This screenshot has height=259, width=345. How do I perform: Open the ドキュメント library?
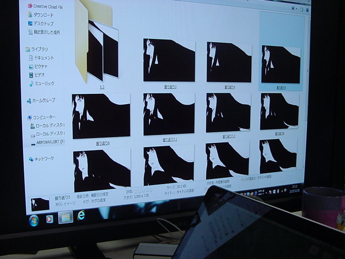(x=42, y=58)
